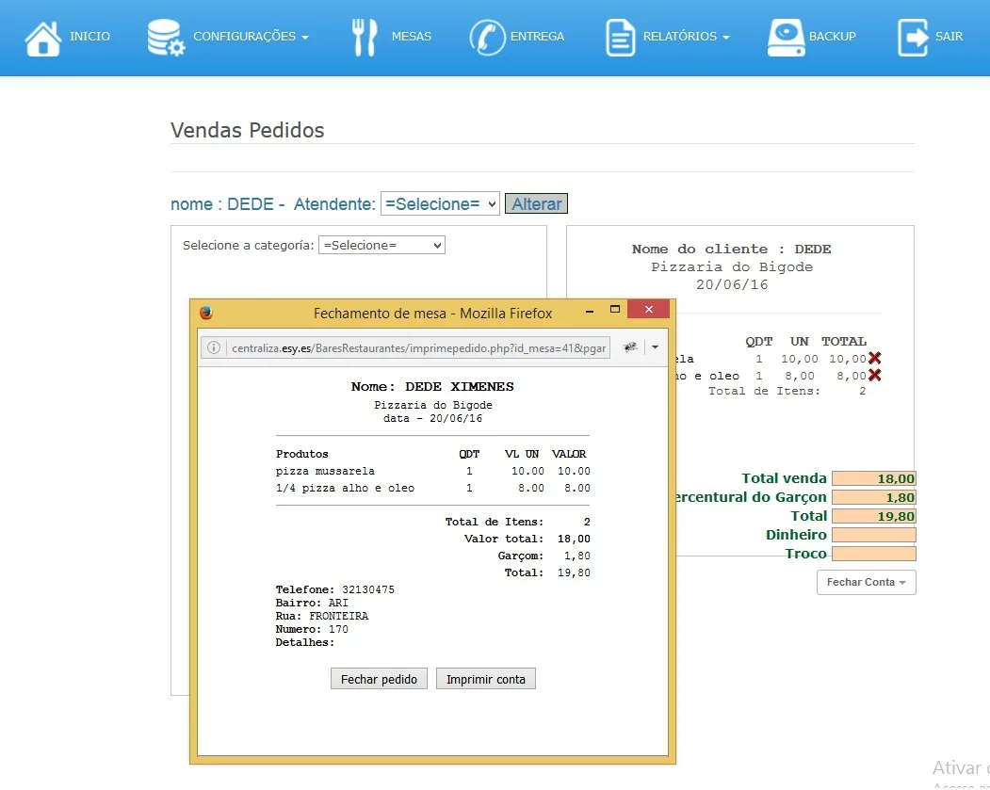
Task: Click the SAIR exit arrow icon
Action: pyautogui.click(x=913, y=38)
